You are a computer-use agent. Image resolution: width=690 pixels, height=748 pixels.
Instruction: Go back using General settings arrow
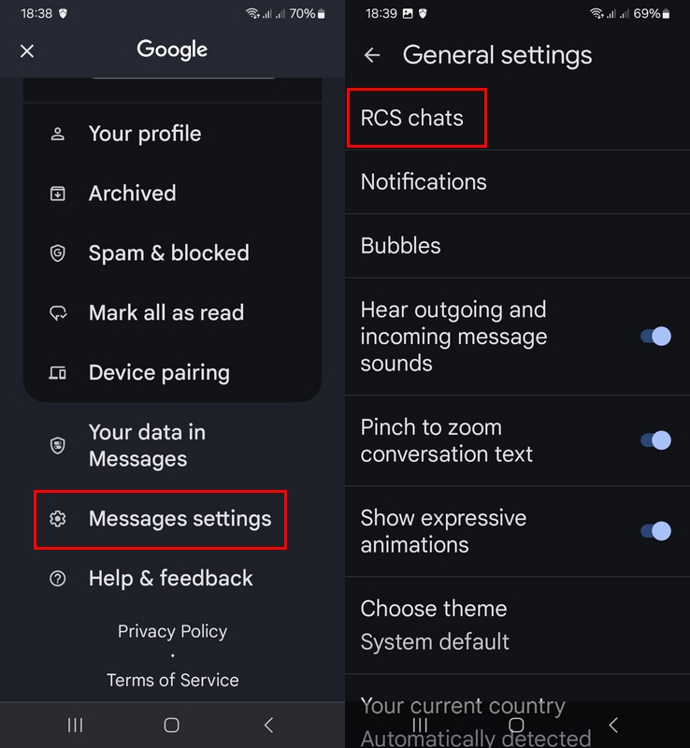pyautogui.click(x=372, y=55)
